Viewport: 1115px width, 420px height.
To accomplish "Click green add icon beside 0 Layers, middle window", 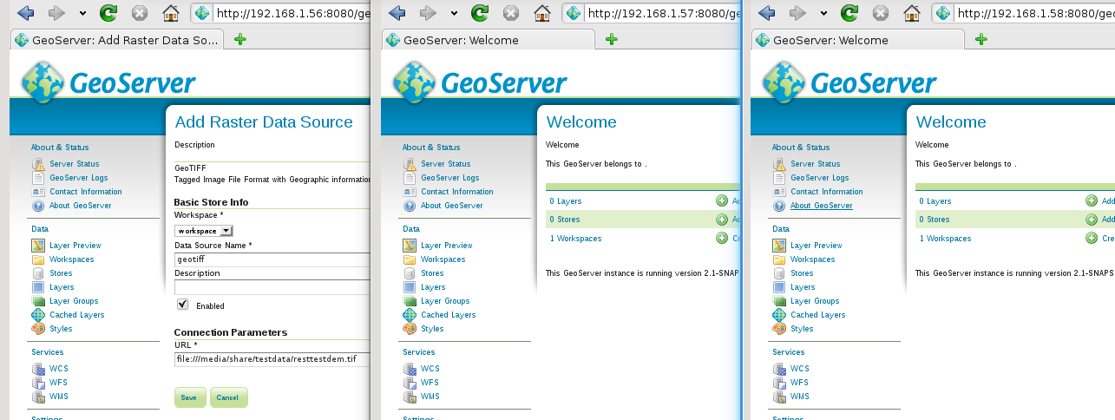I will (x=722, y=200).
